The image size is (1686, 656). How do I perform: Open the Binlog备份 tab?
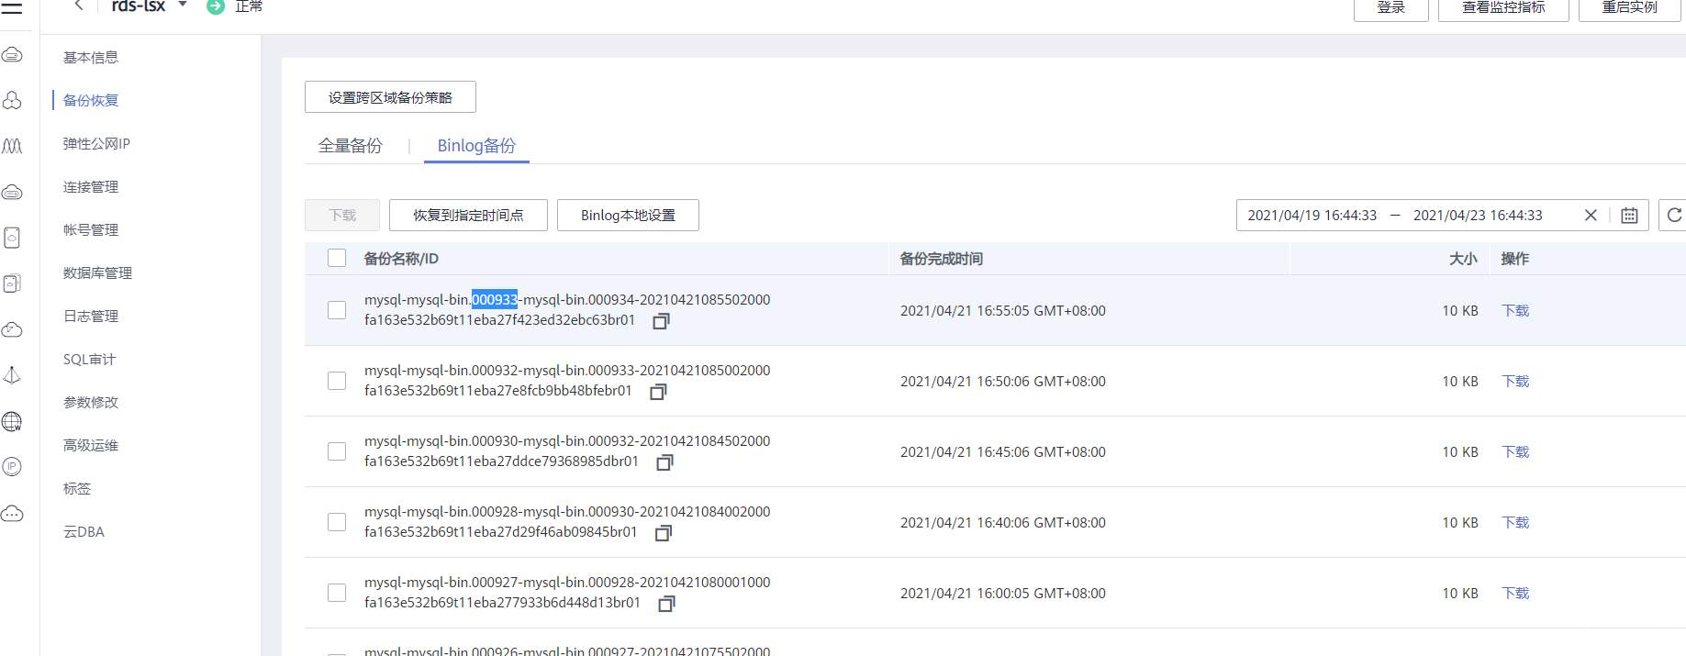click(476, 146)
